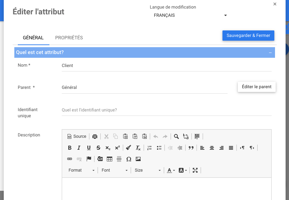Click Paste from Word icon

(145, 136)
